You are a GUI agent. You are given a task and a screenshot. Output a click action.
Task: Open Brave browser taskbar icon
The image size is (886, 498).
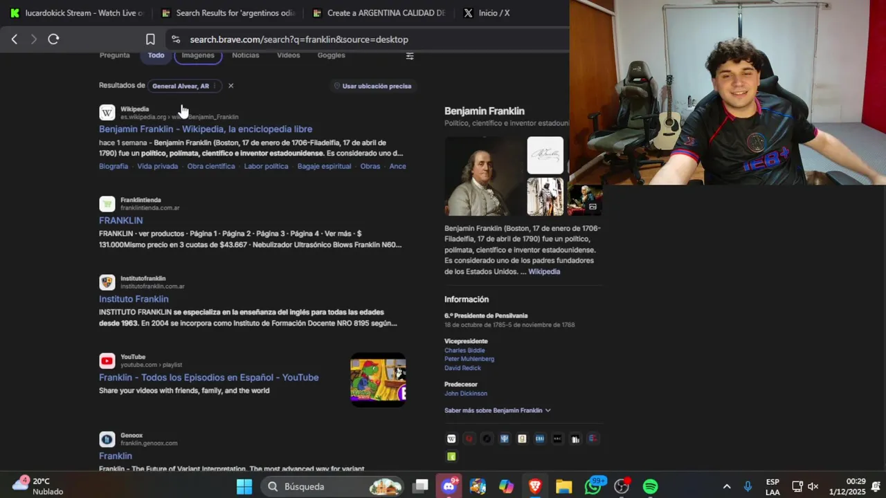tap(534, 486)
